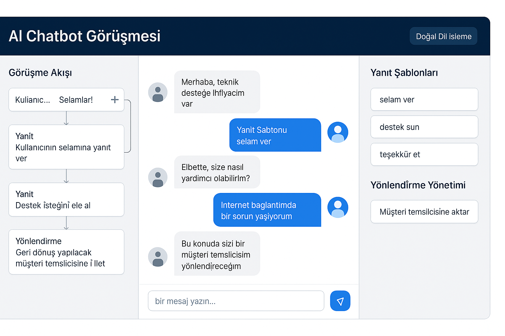505x336 pixels.
Task: Select the 'selam ver' response template
Action: point(424,99)
